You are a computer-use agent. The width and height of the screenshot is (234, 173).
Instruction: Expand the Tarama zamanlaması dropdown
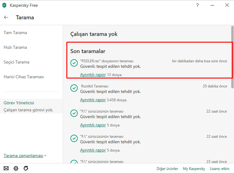[x=25, y=156]
